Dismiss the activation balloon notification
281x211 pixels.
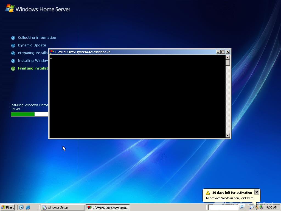[257, 192]
